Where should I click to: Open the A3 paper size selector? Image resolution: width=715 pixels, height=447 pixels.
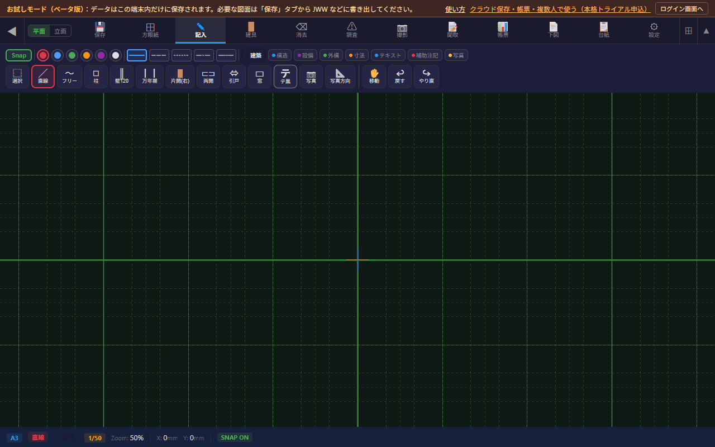pyautogui.click(x=15, y=438)
